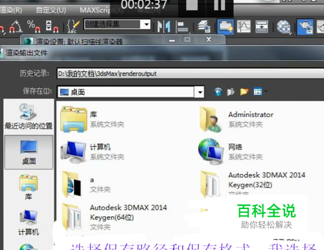Close the 渲染设置 window

point(209,40)
